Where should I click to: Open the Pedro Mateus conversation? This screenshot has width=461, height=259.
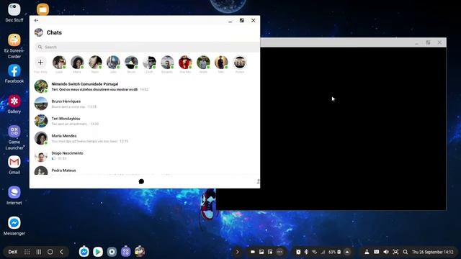tap(145, 171)
